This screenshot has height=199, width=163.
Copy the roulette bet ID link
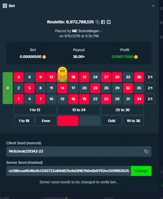(x=98, y=22)
